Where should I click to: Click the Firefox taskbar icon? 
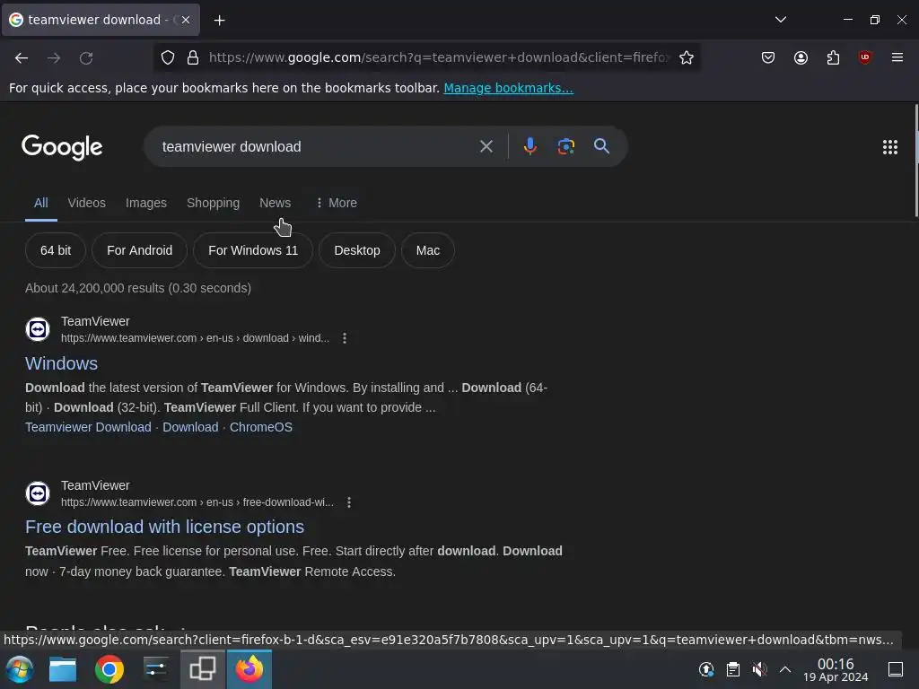tap(249, 669)
